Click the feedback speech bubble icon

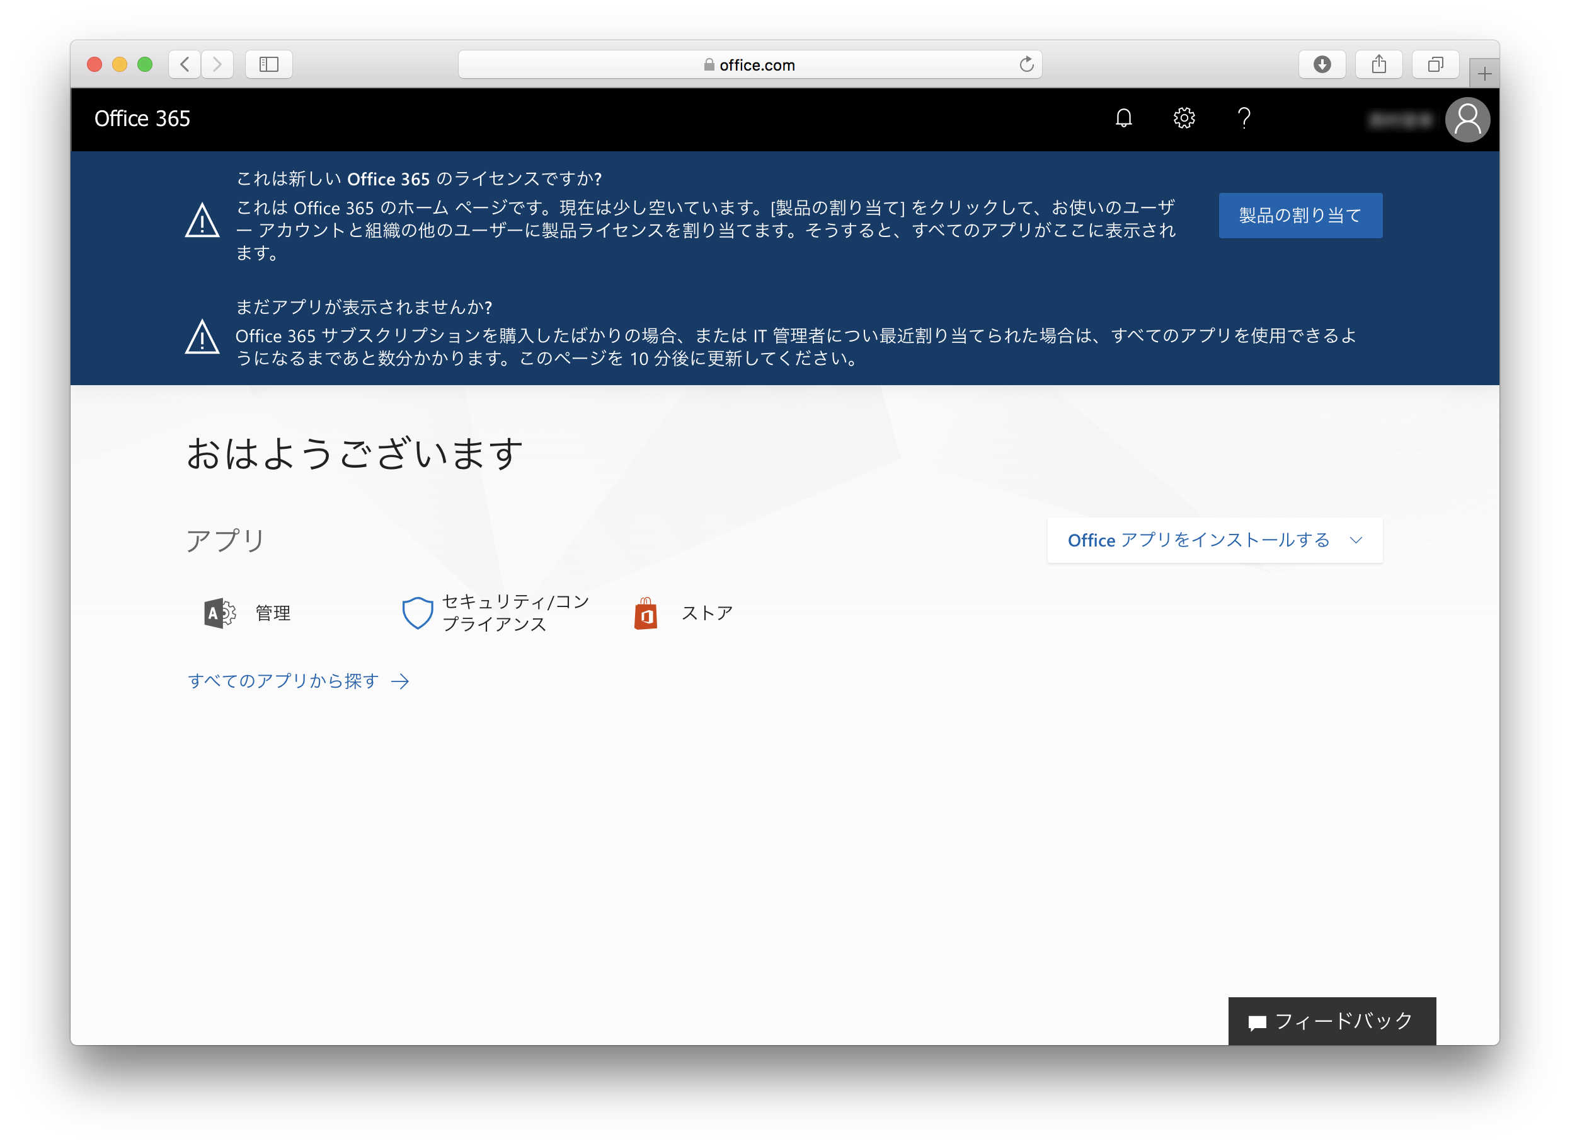tap(1257, 1022)
